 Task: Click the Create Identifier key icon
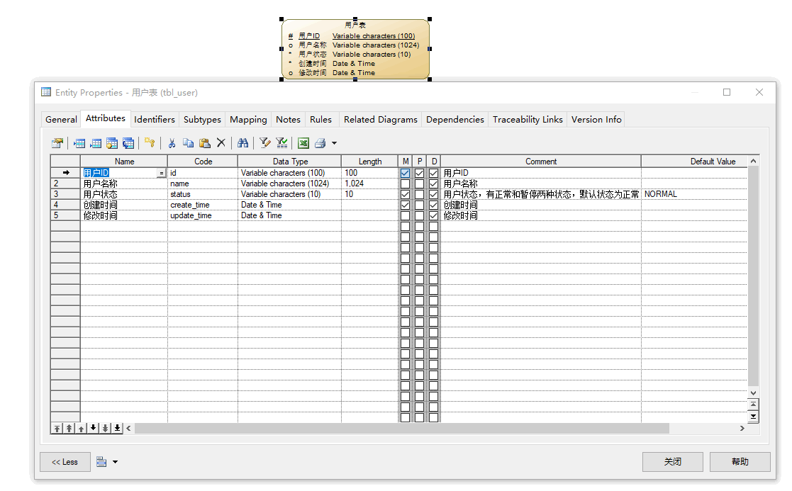click(150, 143)
